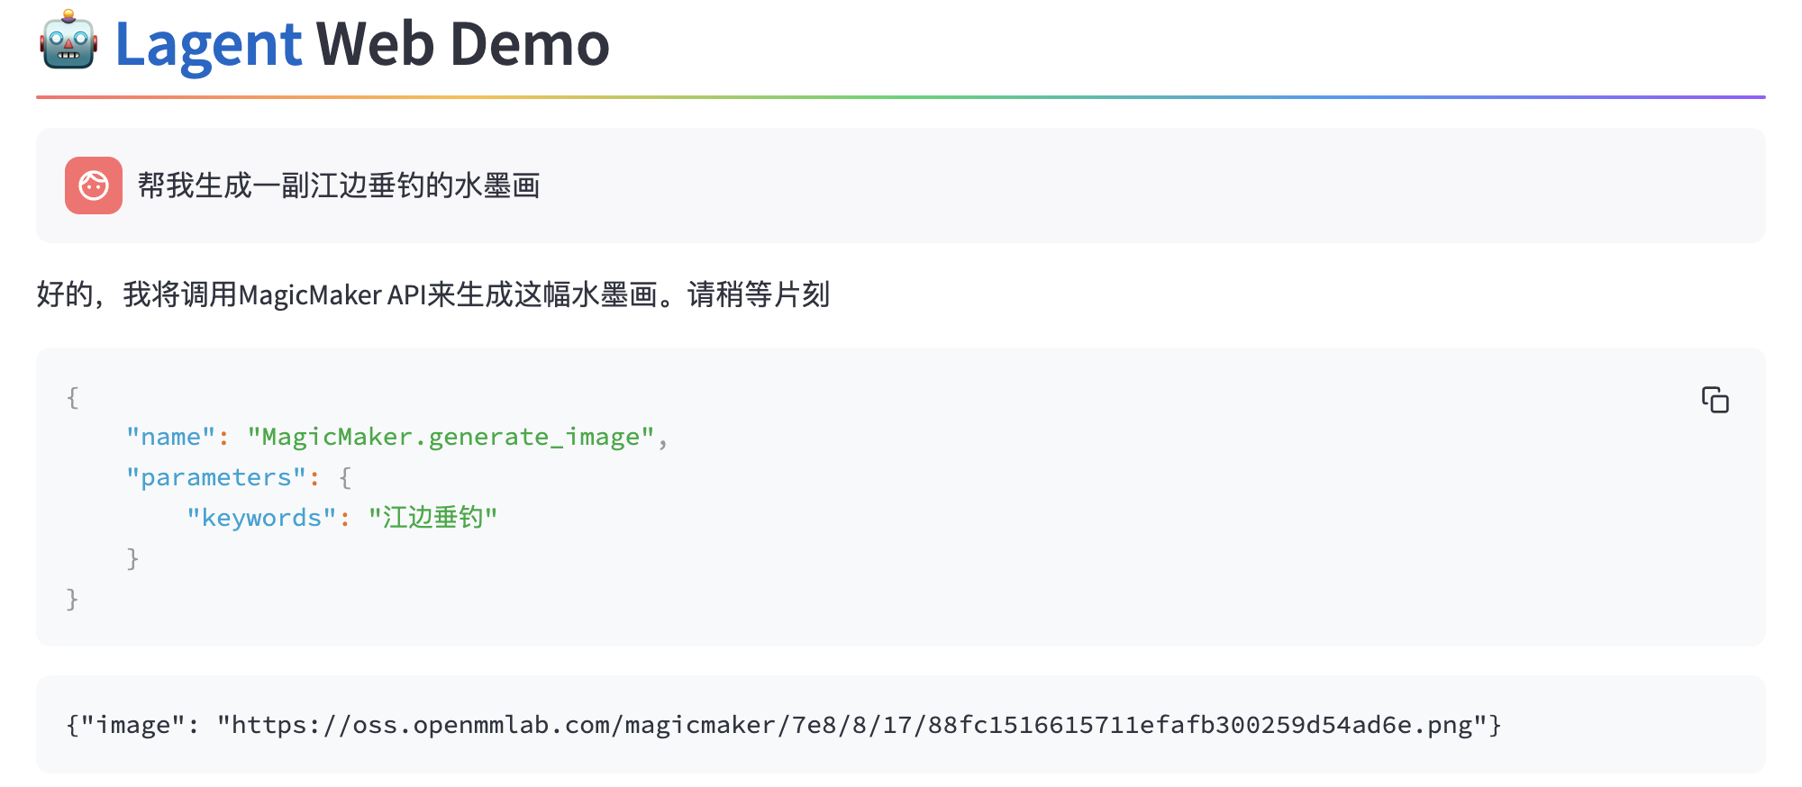The height and width of the screenshot is (787, 1802).
Task: Click the final closing brace of the JSON
Action: [73, 599]
